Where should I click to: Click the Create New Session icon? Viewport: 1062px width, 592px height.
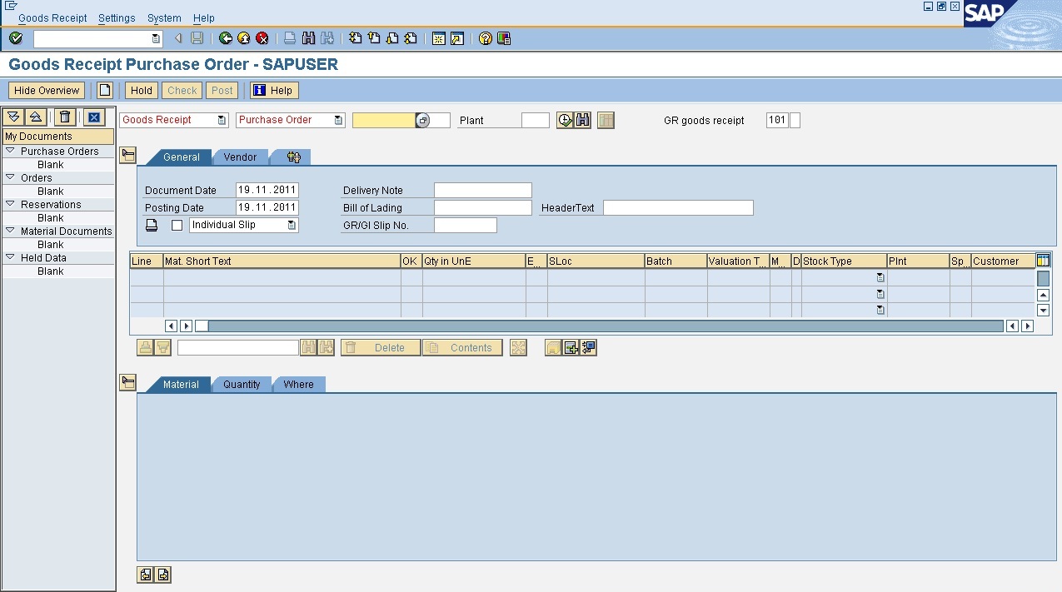(x=439, y=38)
